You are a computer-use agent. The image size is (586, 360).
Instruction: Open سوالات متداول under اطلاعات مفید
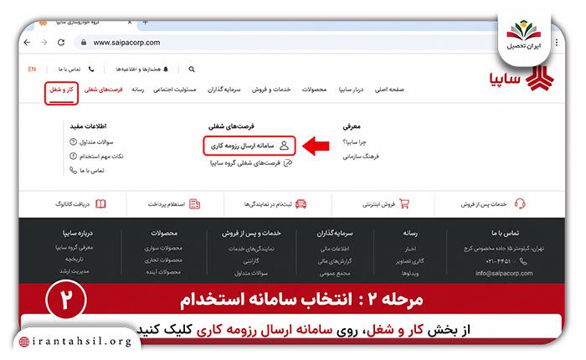tap(96, 142)
